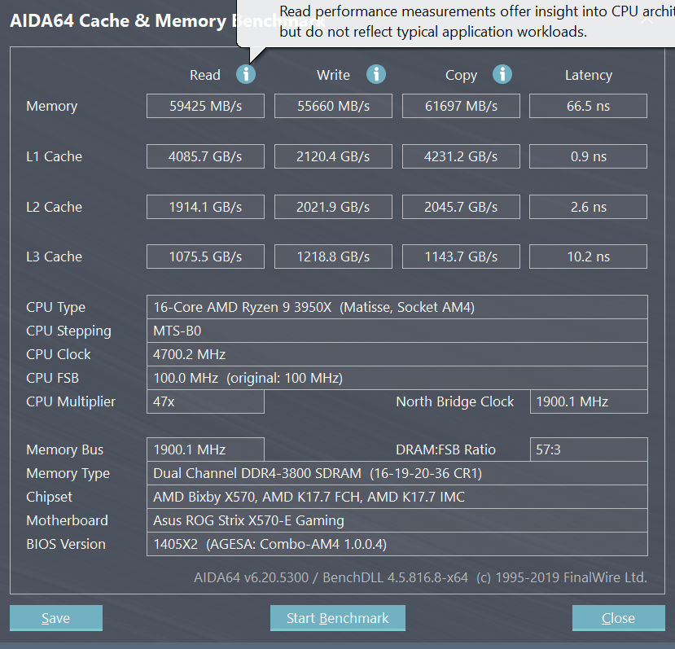Select L3 Cache Copy 1143.7 GB/s
This screenshot has height=649, width=675.
pos(461,257)
